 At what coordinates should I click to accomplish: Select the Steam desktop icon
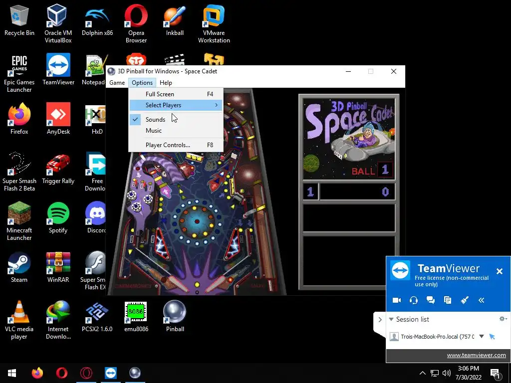tap(19, 267)
